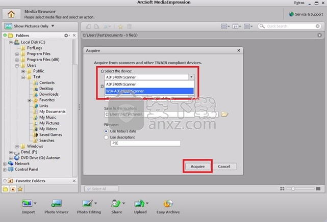327x222 pixels.
Task: Click the Quick Search box
Action: point(290,26)
